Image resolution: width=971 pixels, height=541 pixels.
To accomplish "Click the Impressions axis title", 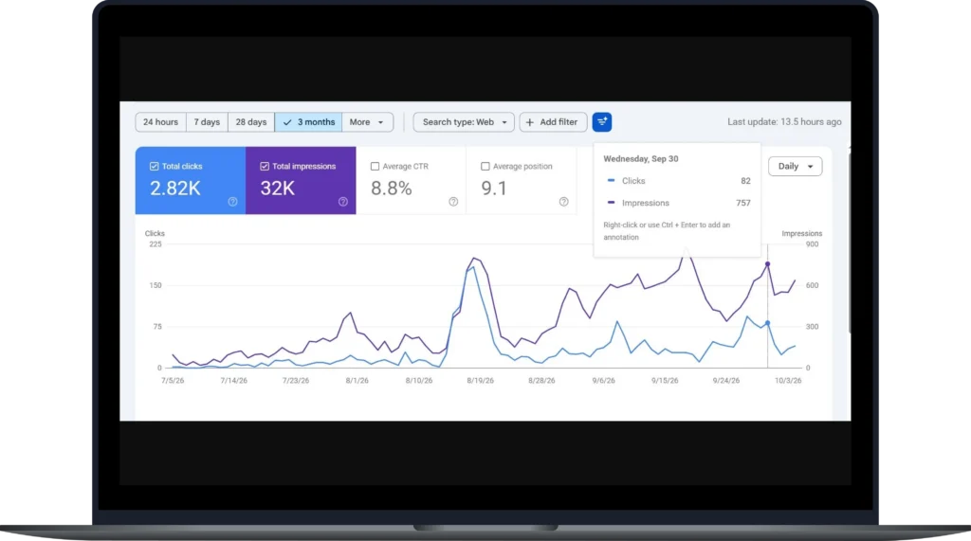I will [x=802, y=233].
